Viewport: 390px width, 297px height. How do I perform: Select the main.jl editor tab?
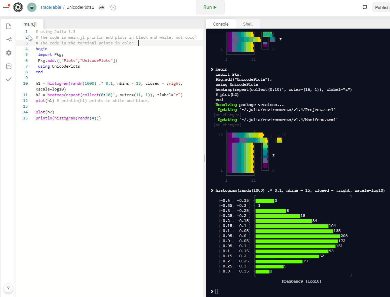point(30,24)
